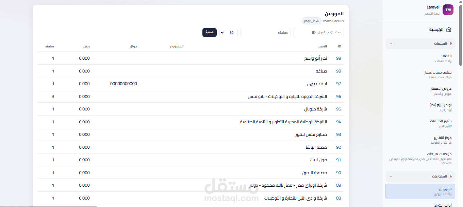Click the الاسم column header
The width and height of the screenshot is (463, 207).
click(323, 46)
